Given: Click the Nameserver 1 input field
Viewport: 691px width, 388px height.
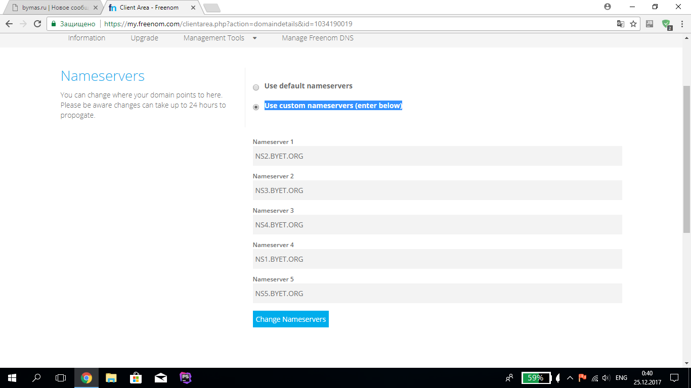Looking at the screenshot, I should pyautogui.click(x=437, y=156).
